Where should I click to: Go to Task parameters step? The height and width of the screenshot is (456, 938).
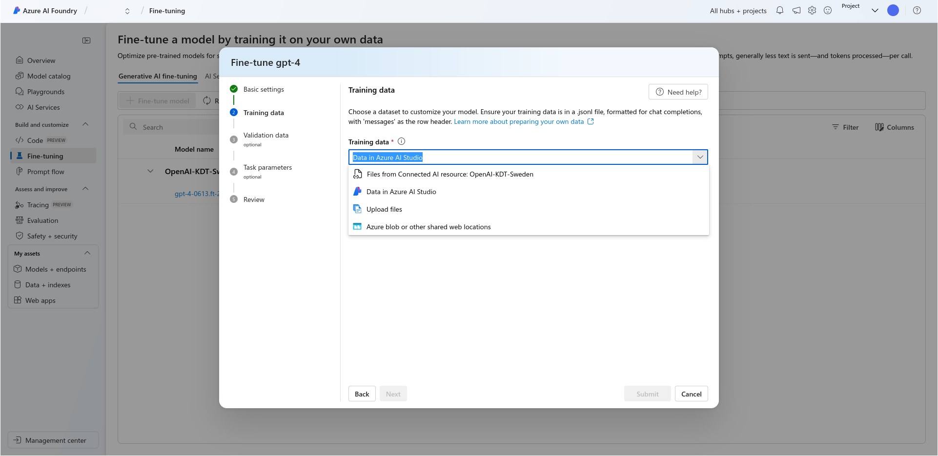[x=267, y=167]
